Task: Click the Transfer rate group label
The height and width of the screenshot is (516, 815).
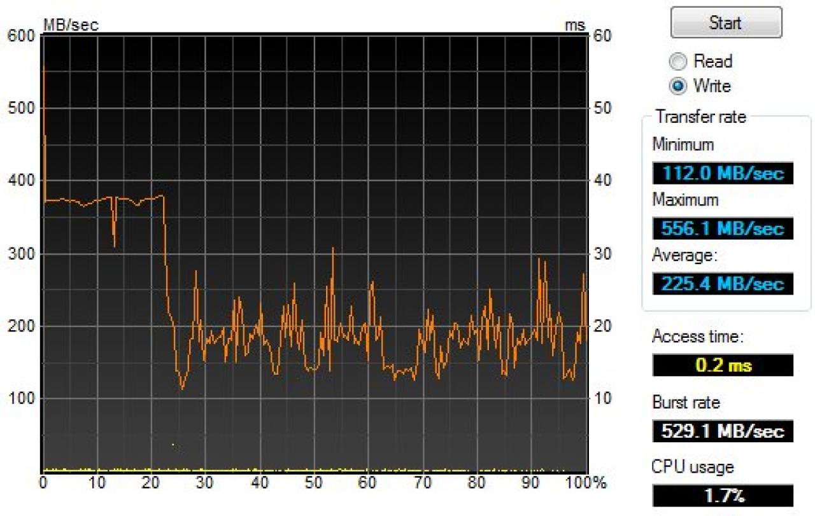Action: coord(700,117)
